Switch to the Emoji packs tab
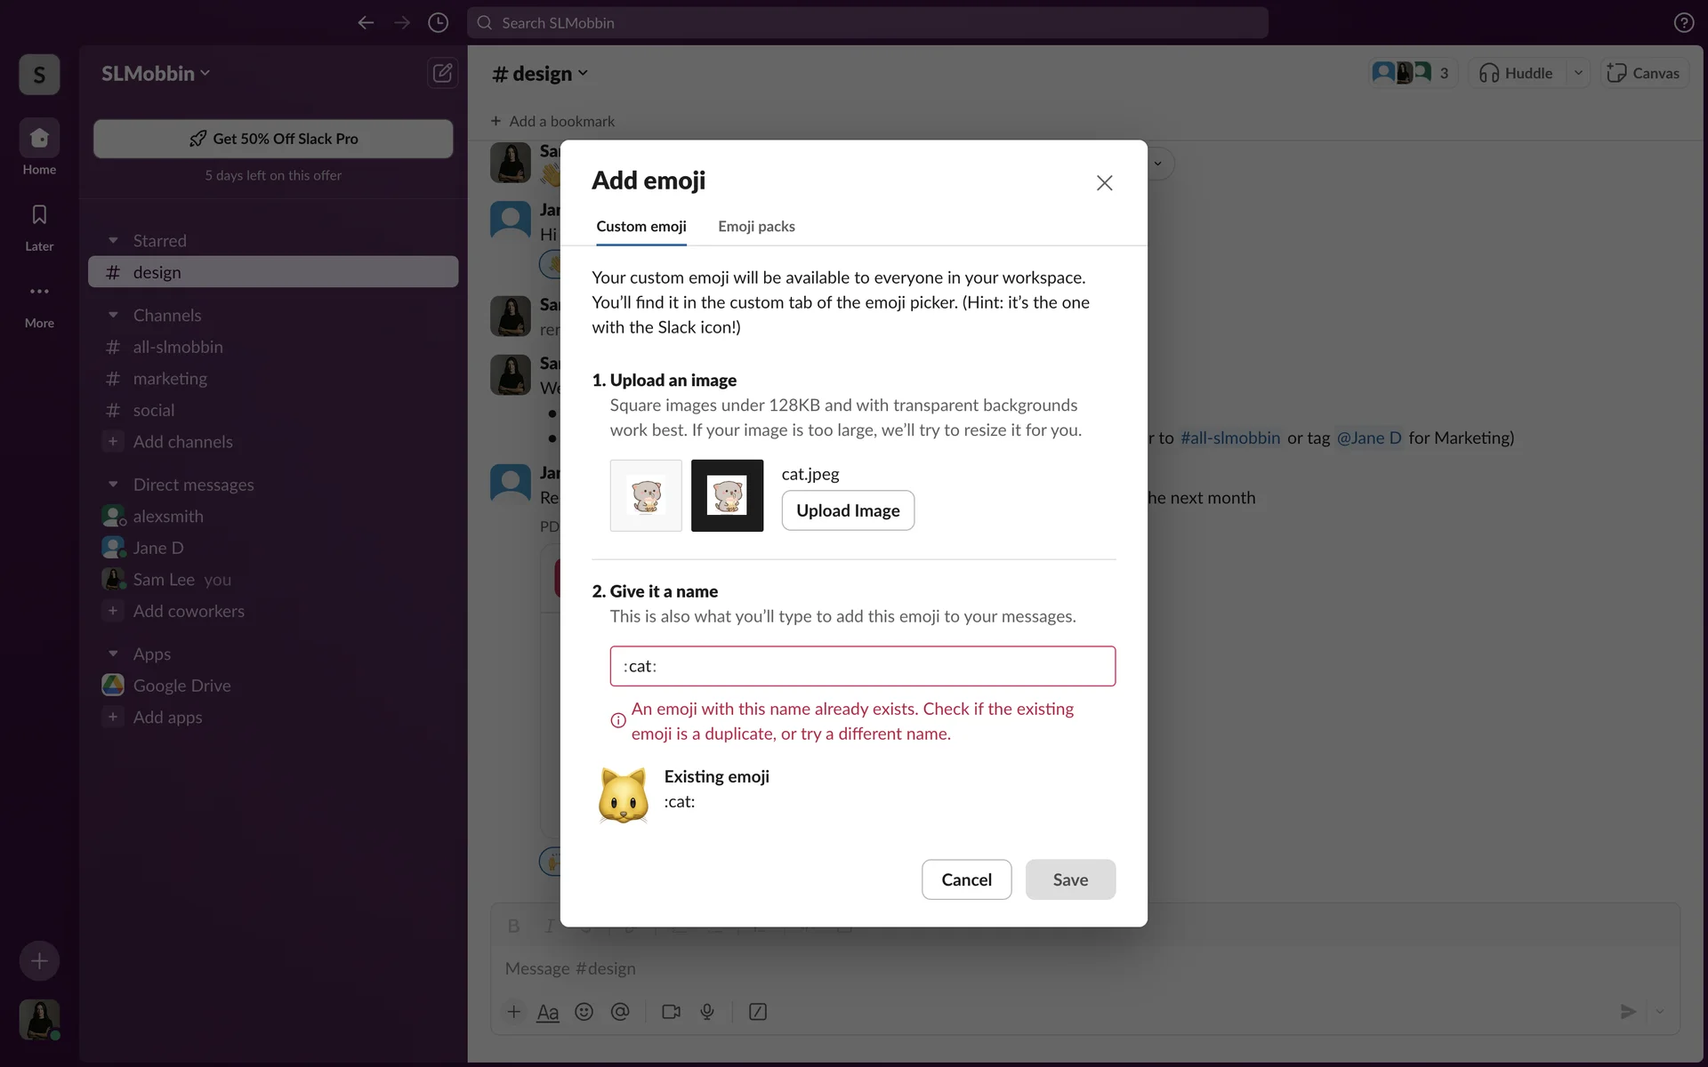Viewport: 1708px width, 1067px height. click(x=756, y=227)
